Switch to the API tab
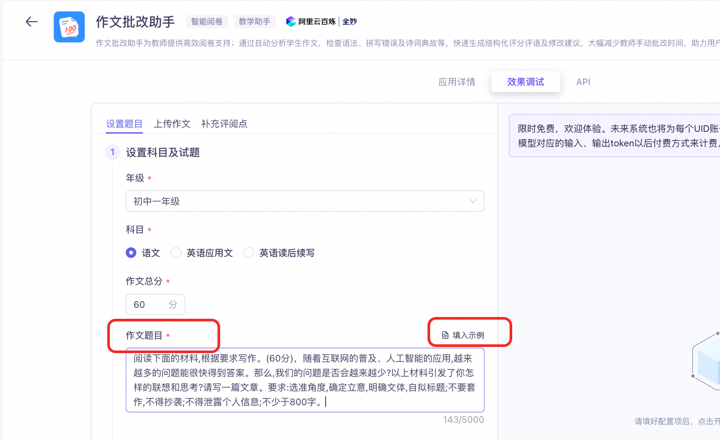This screenshot has height=440, width=720. tap(583, 82)
